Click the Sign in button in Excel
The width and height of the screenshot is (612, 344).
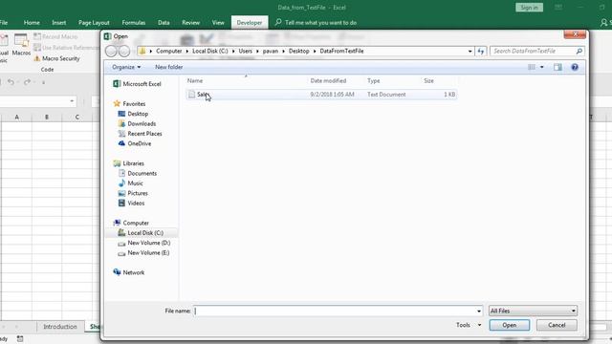pos(529,8)
